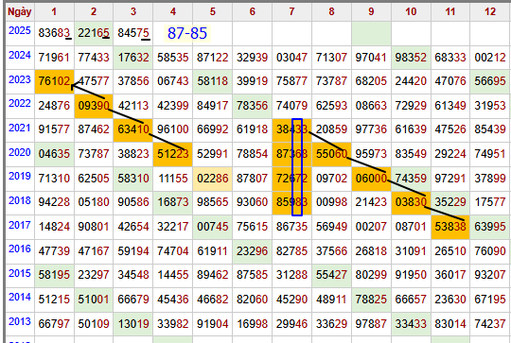The height and width of the screenshot is (343, 511).
Task: Click the green cell 51001
Action: [x=94, y=300]
